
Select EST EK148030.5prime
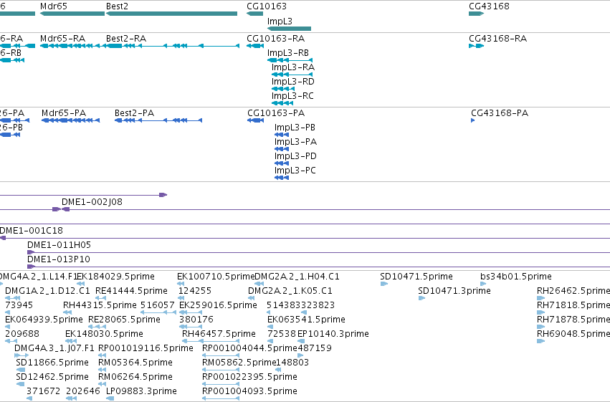click(x=71, y=341)
